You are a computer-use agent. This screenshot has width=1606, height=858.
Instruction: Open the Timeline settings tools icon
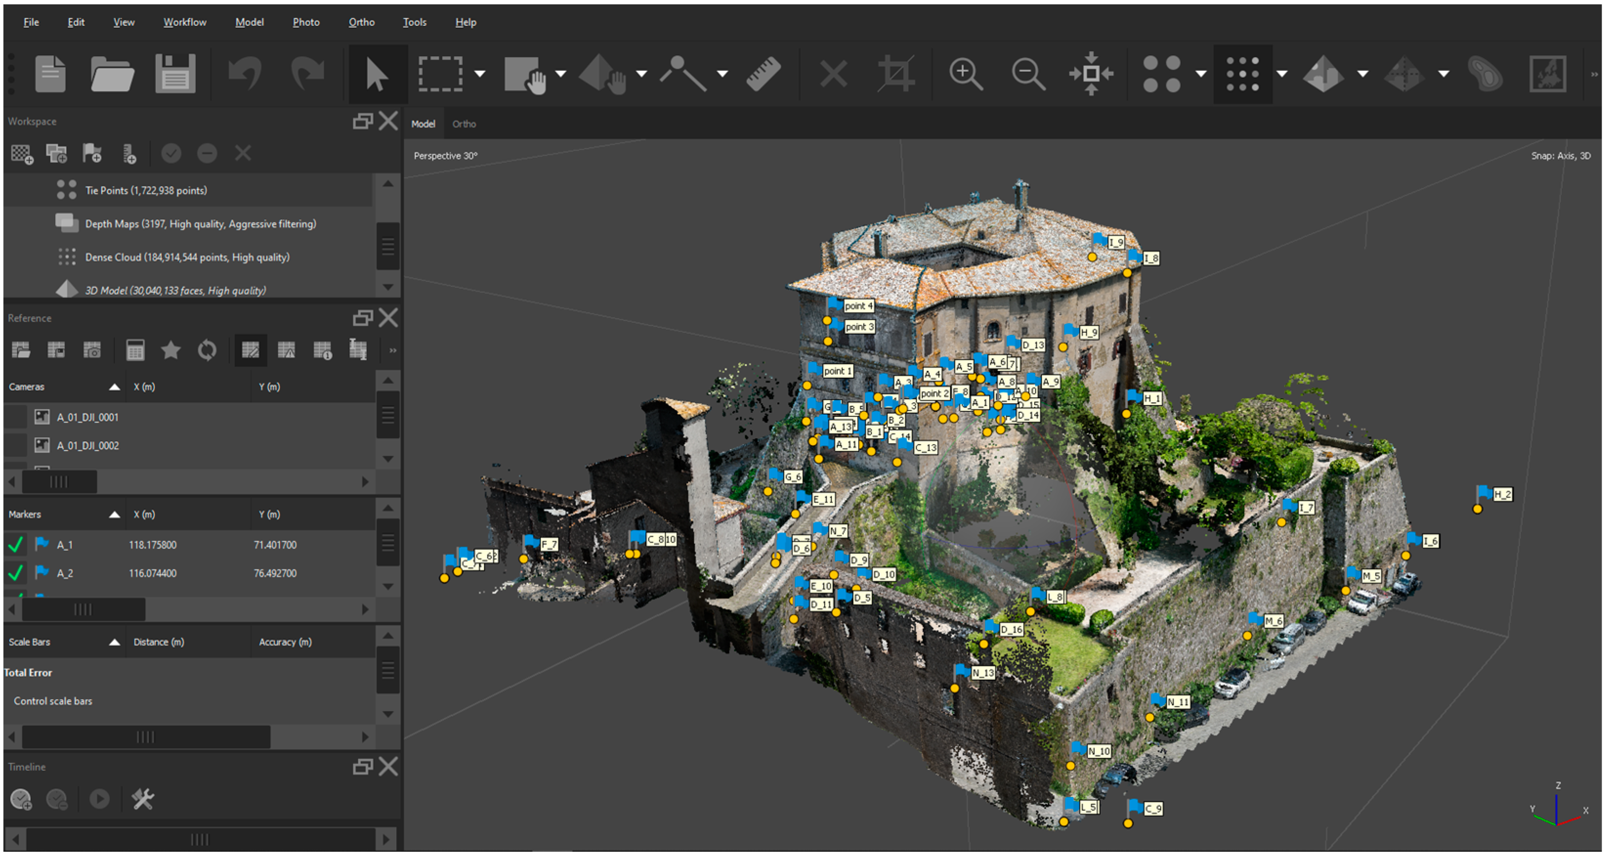pyautogui.click(x=143, y=799)
